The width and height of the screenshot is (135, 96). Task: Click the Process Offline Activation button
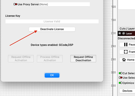click(x=50, y=58)
